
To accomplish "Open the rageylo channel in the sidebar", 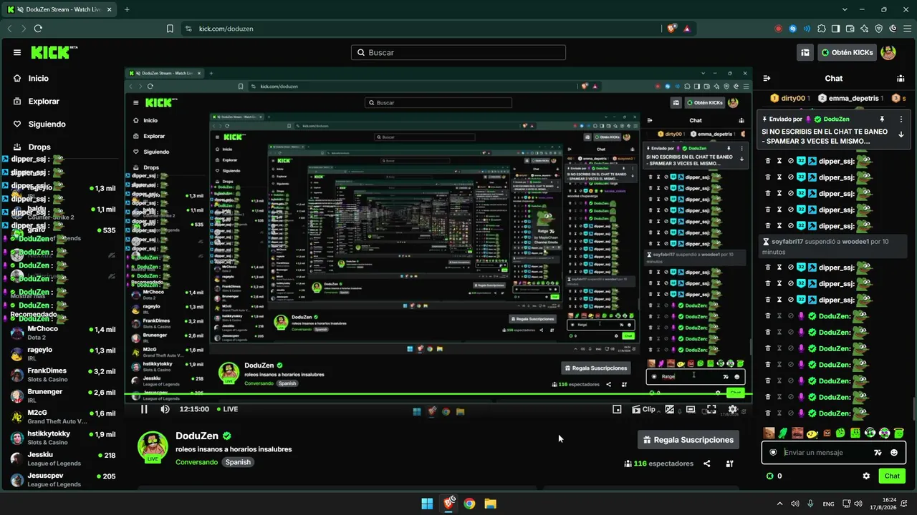I will tap(63, 353).
